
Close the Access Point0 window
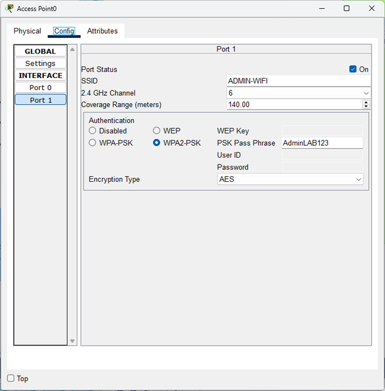click(372, 9)
